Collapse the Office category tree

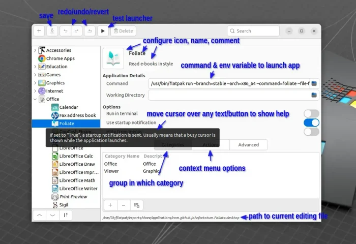pos(35,99)
